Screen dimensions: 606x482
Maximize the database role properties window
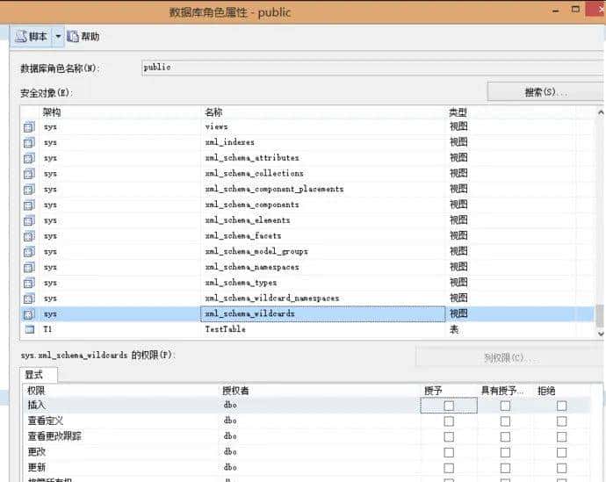tap(575, 10)
